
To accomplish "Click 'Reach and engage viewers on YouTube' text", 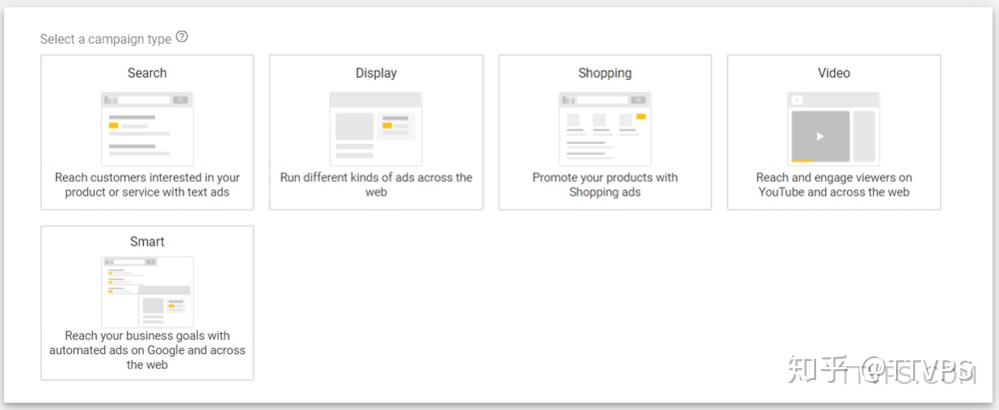I will coord(833,185).
